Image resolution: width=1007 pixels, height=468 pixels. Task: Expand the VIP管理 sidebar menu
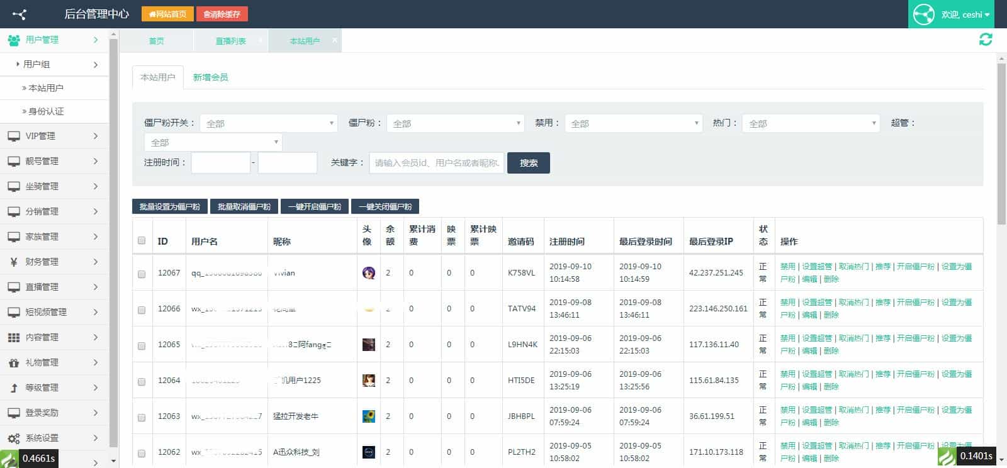point(54,136)
